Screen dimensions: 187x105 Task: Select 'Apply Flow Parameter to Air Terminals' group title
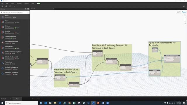point(162,44)
